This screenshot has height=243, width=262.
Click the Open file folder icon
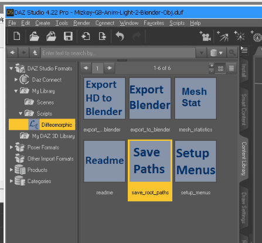click(x=34, y=36)
